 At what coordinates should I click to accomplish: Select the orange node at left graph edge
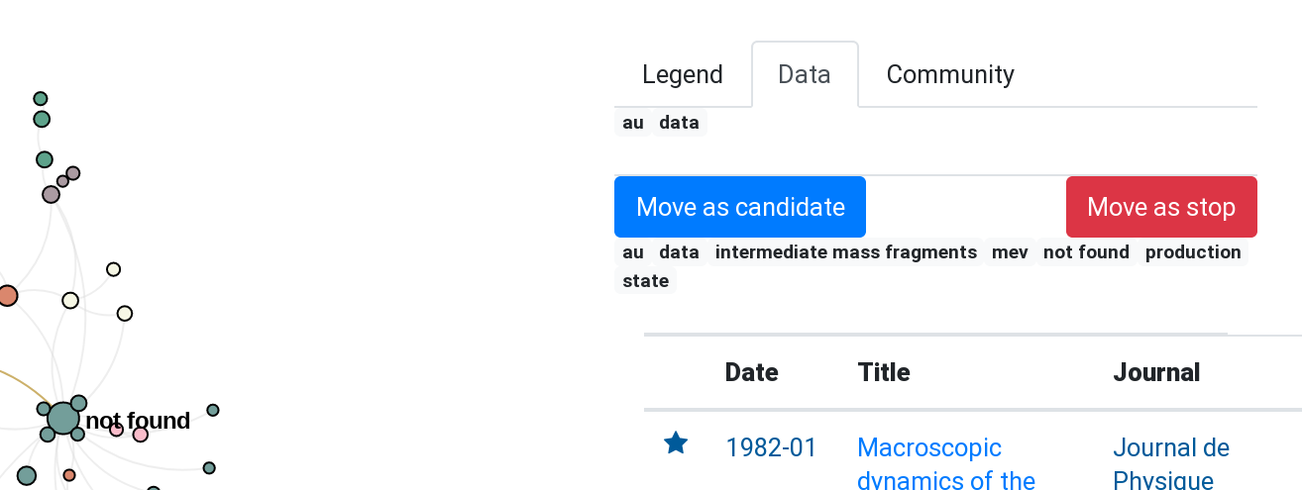7,295
